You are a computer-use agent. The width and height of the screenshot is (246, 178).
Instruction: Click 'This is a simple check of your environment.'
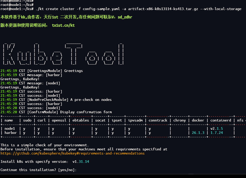pos(45,145)
